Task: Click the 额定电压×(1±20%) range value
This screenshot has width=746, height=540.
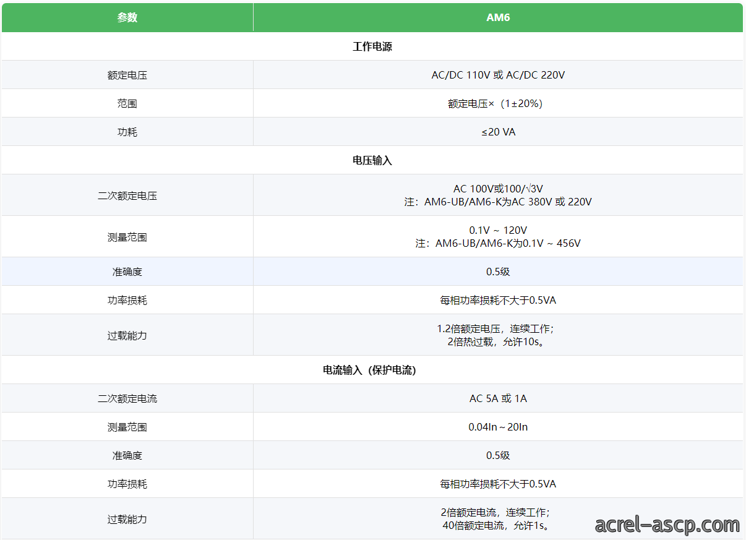Action: coord(495,103)
